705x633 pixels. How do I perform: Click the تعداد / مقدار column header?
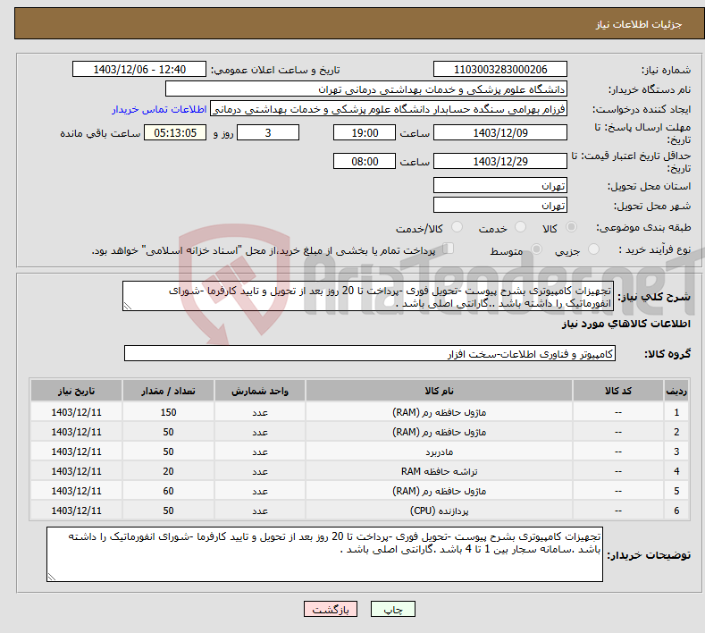tap(168, 391)
